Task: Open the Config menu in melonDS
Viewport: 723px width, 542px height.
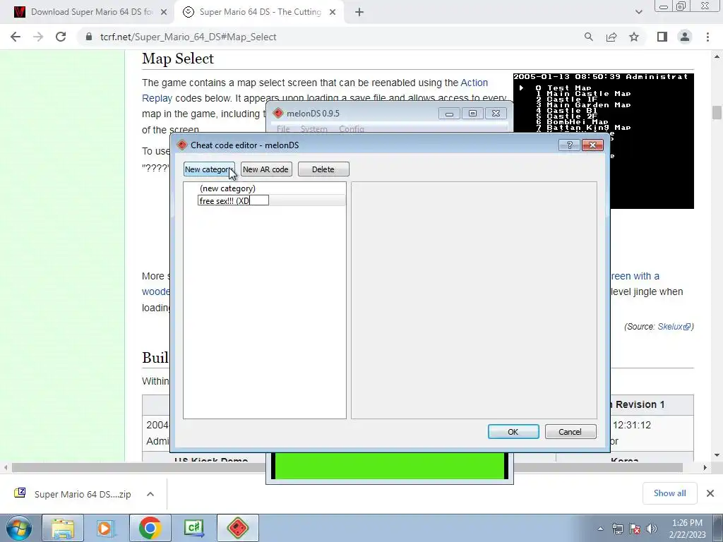Action: (352, 128)
